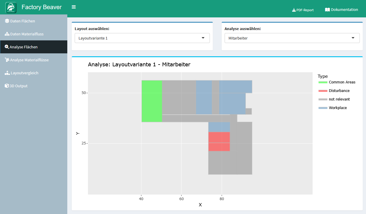Screen dimensions: 366x214
Task: Open the Layoutvariante 1 dropdown
Action: [x=142, y=38]
